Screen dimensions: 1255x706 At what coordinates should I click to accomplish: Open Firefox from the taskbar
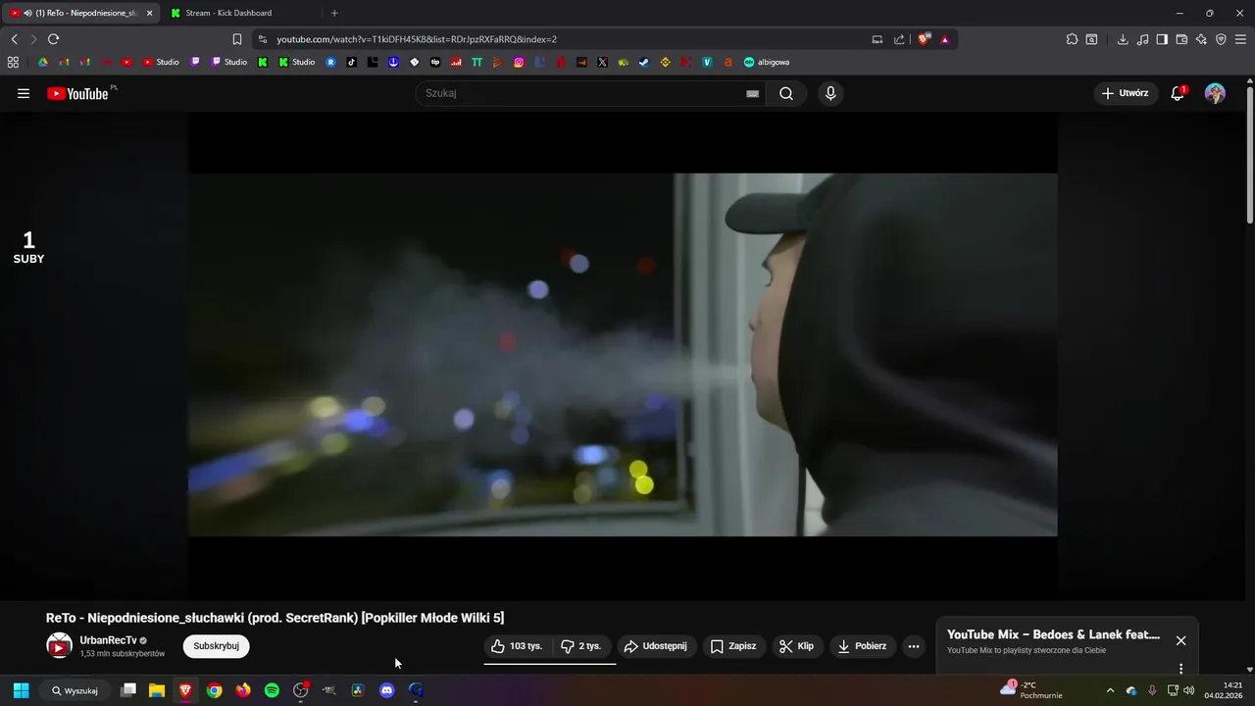coord(243,690)
